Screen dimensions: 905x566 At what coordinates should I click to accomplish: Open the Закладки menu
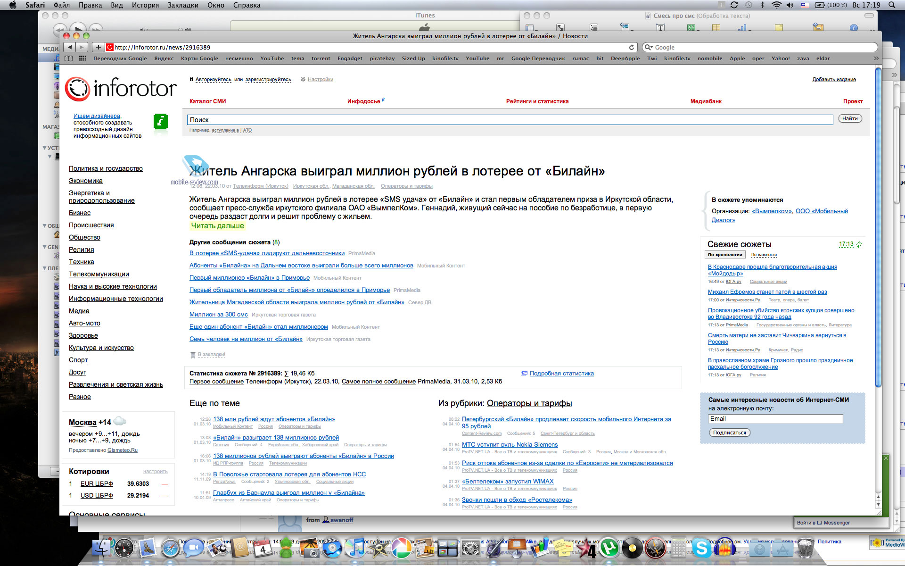tap(183, 5)
